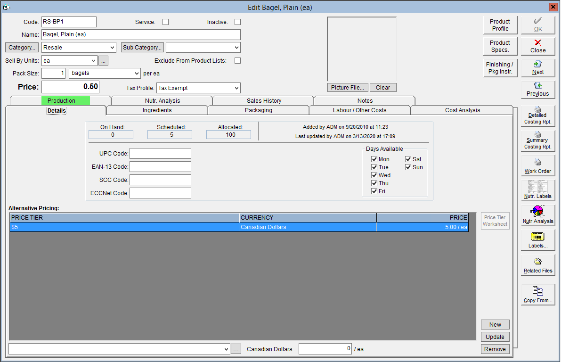Click the Name input field
This screenshot has width=561, height=362.
tap(141, 35)
